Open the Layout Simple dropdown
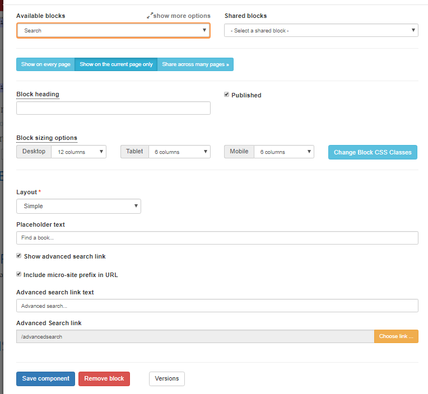The image size is (428, 394). coord(78,206)
